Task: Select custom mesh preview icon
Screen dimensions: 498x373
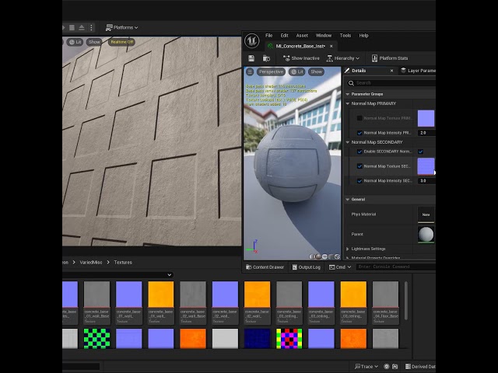Action: coord(337,256)
